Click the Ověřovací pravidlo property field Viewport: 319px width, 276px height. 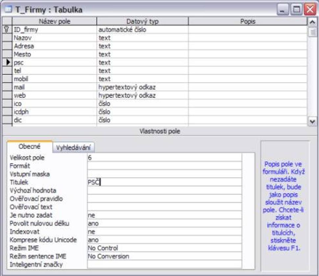[164, 198]
